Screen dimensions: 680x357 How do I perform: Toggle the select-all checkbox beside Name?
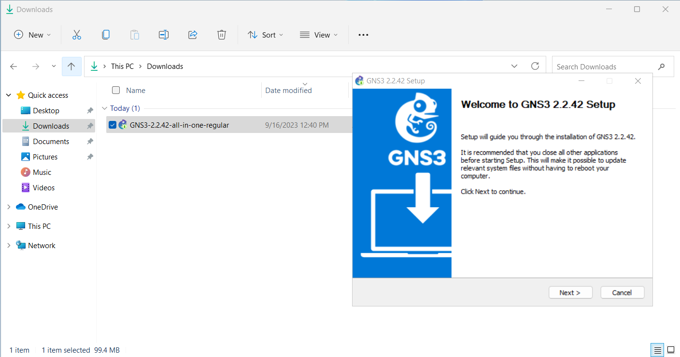click(116, 90)
